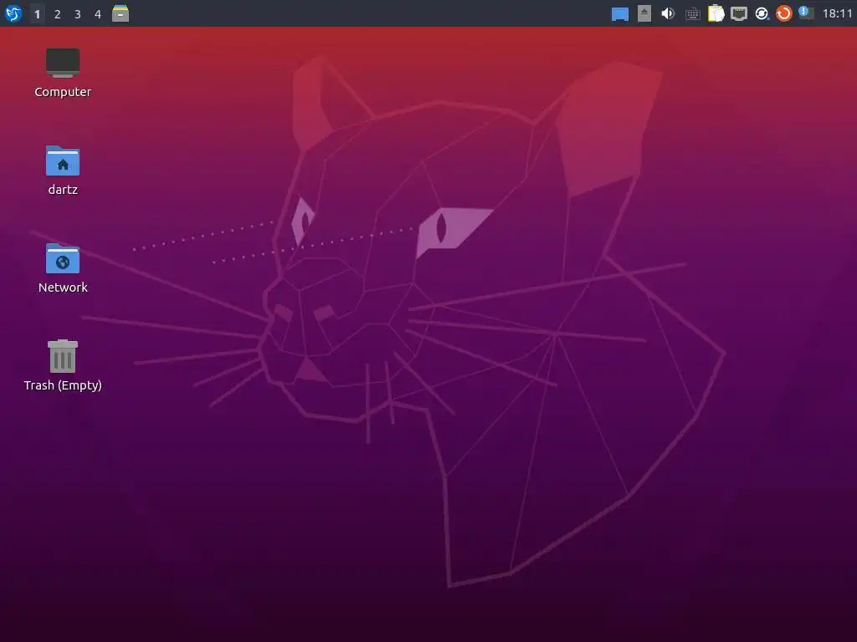The image size is (857, 642).
Task: Open the notification alert tray icon
Action: coord(806,13)
